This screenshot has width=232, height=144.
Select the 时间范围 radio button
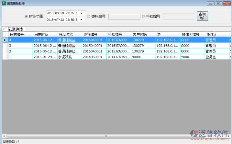pos(26,17)
